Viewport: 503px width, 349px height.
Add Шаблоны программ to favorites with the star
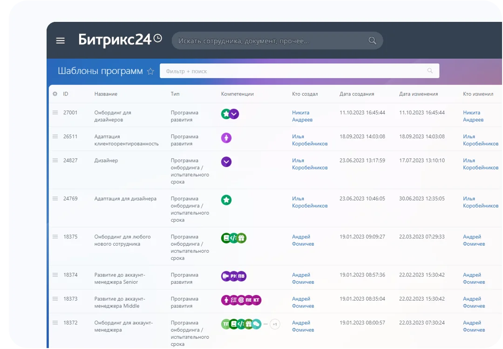coord(150,71)
